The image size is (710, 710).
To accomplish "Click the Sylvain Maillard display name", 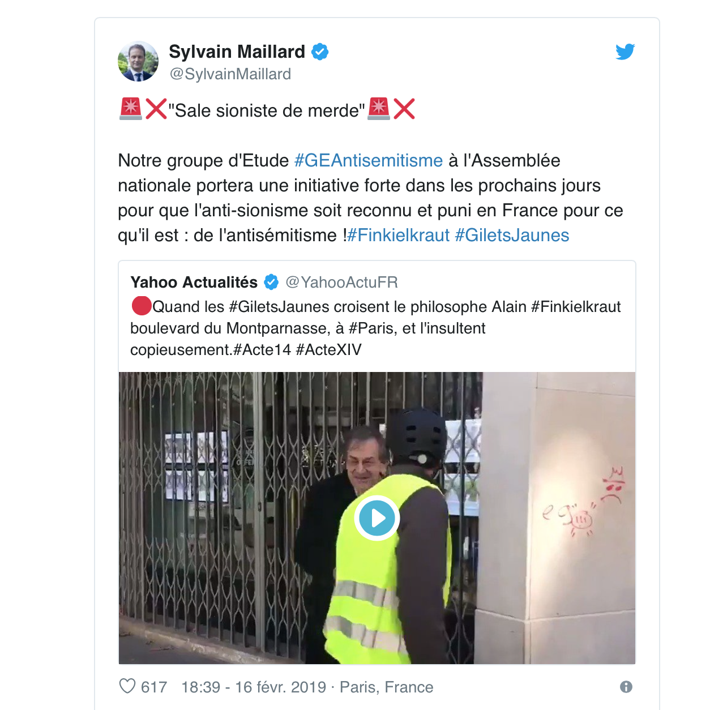I will (x=237, y=52).
